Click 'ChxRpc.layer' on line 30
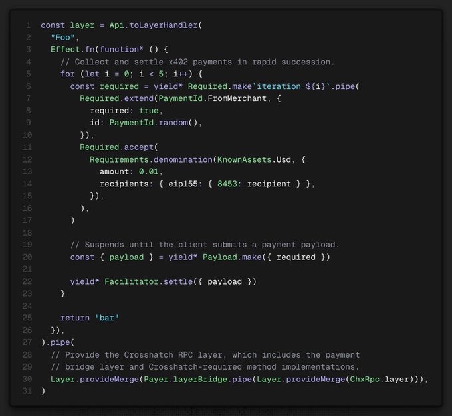The image size is (452, 416). click(380, 379)
